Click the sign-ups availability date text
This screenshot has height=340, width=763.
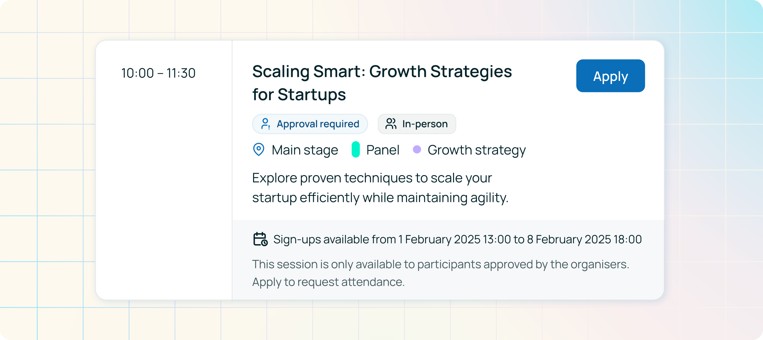[x=457, y=239]
